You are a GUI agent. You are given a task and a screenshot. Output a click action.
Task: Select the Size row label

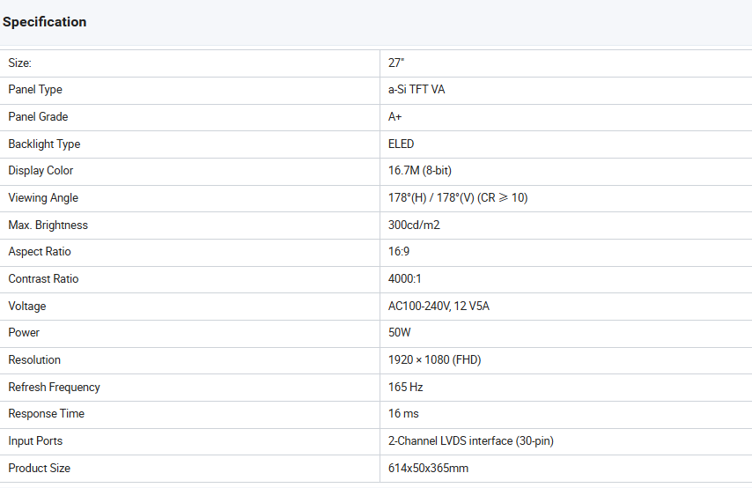pyautogui.click(x=19, y=63)
